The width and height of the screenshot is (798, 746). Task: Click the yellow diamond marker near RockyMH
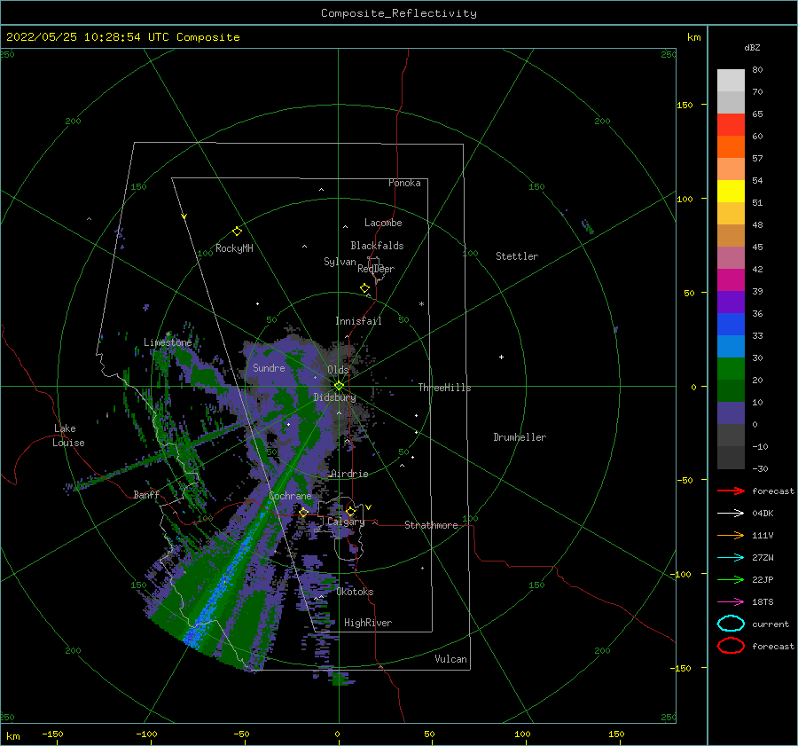[237, 232]
